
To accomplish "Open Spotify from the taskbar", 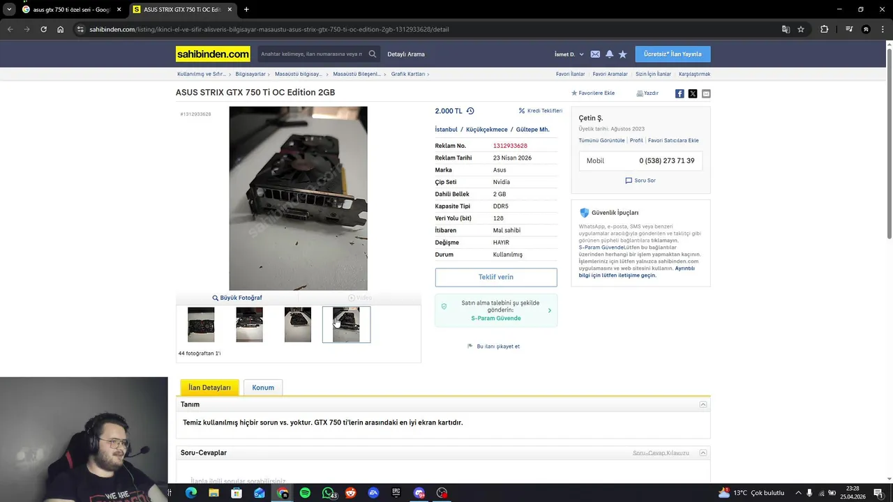I will coord(305,493).
